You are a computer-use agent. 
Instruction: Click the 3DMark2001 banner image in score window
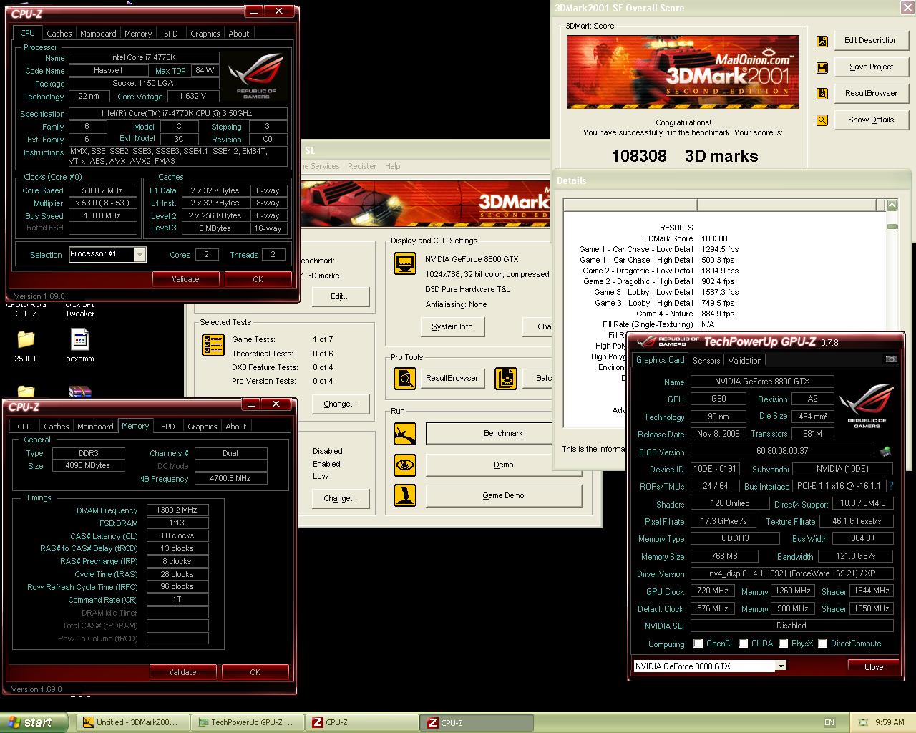683,72
